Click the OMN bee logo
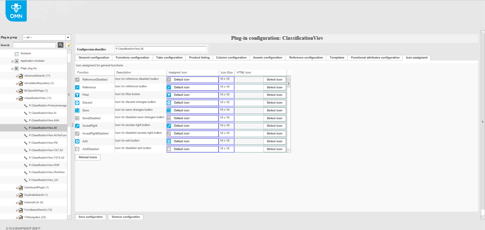This screenshot has height=230, width=485. (16, 11)
